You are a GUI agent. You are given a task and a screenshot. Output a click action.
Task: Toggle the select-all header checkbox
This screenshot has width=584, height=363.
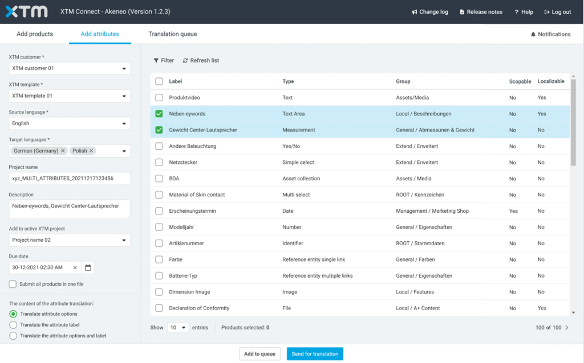tap(159, 81)
